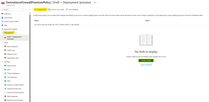Click the Rule collections icon
Viewport: 209px width, 102px height.
pyautogui.click(x=5, y=47)
